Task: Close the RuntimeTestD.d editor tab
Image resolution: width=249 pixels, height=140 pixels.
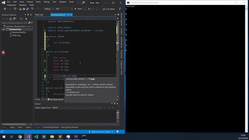Action: 71,15
